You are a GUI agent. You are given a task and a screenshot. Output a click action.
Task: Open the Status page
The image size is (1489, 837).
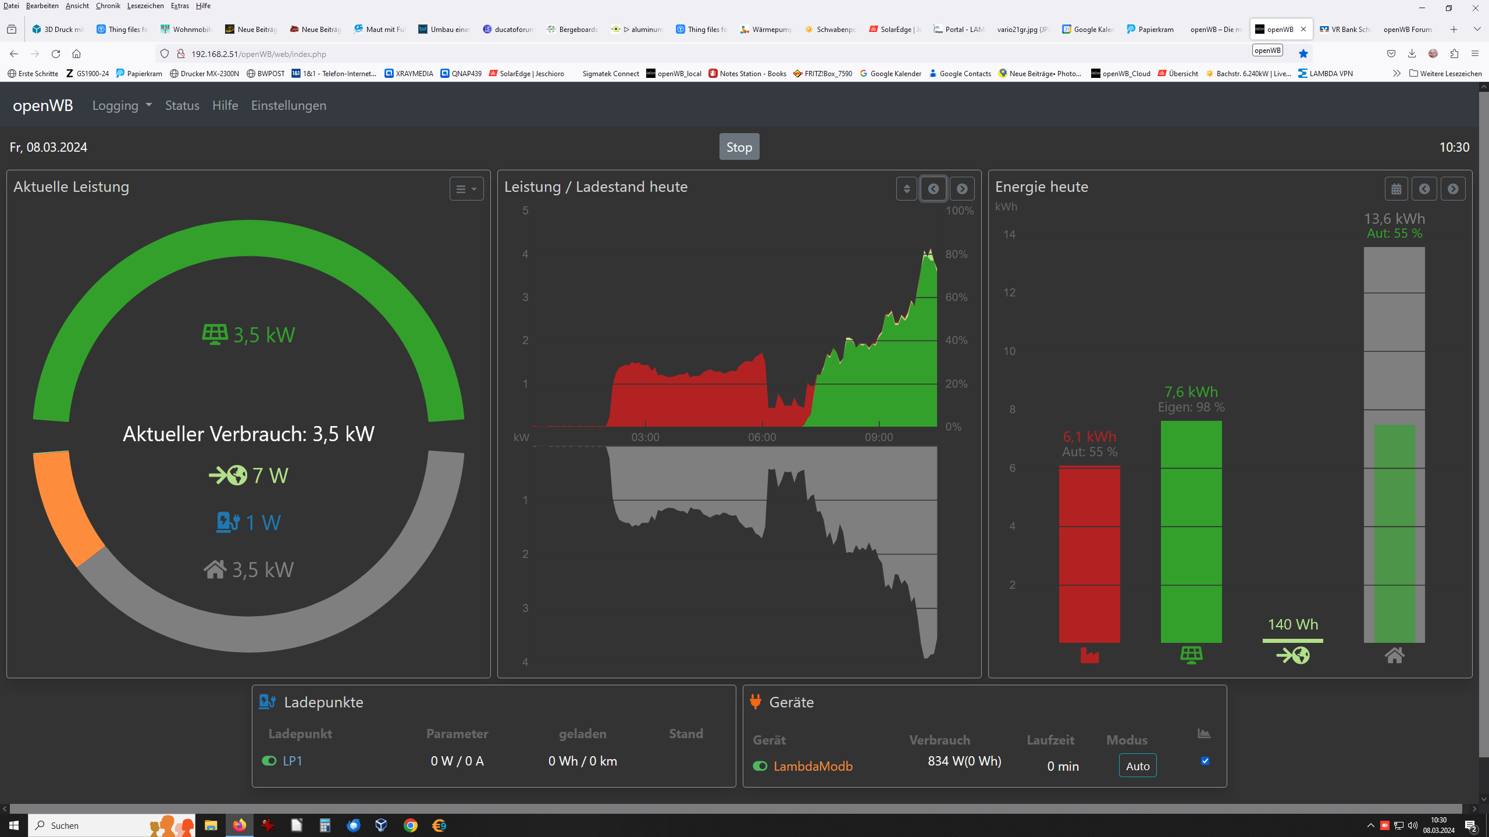[182, 105]
